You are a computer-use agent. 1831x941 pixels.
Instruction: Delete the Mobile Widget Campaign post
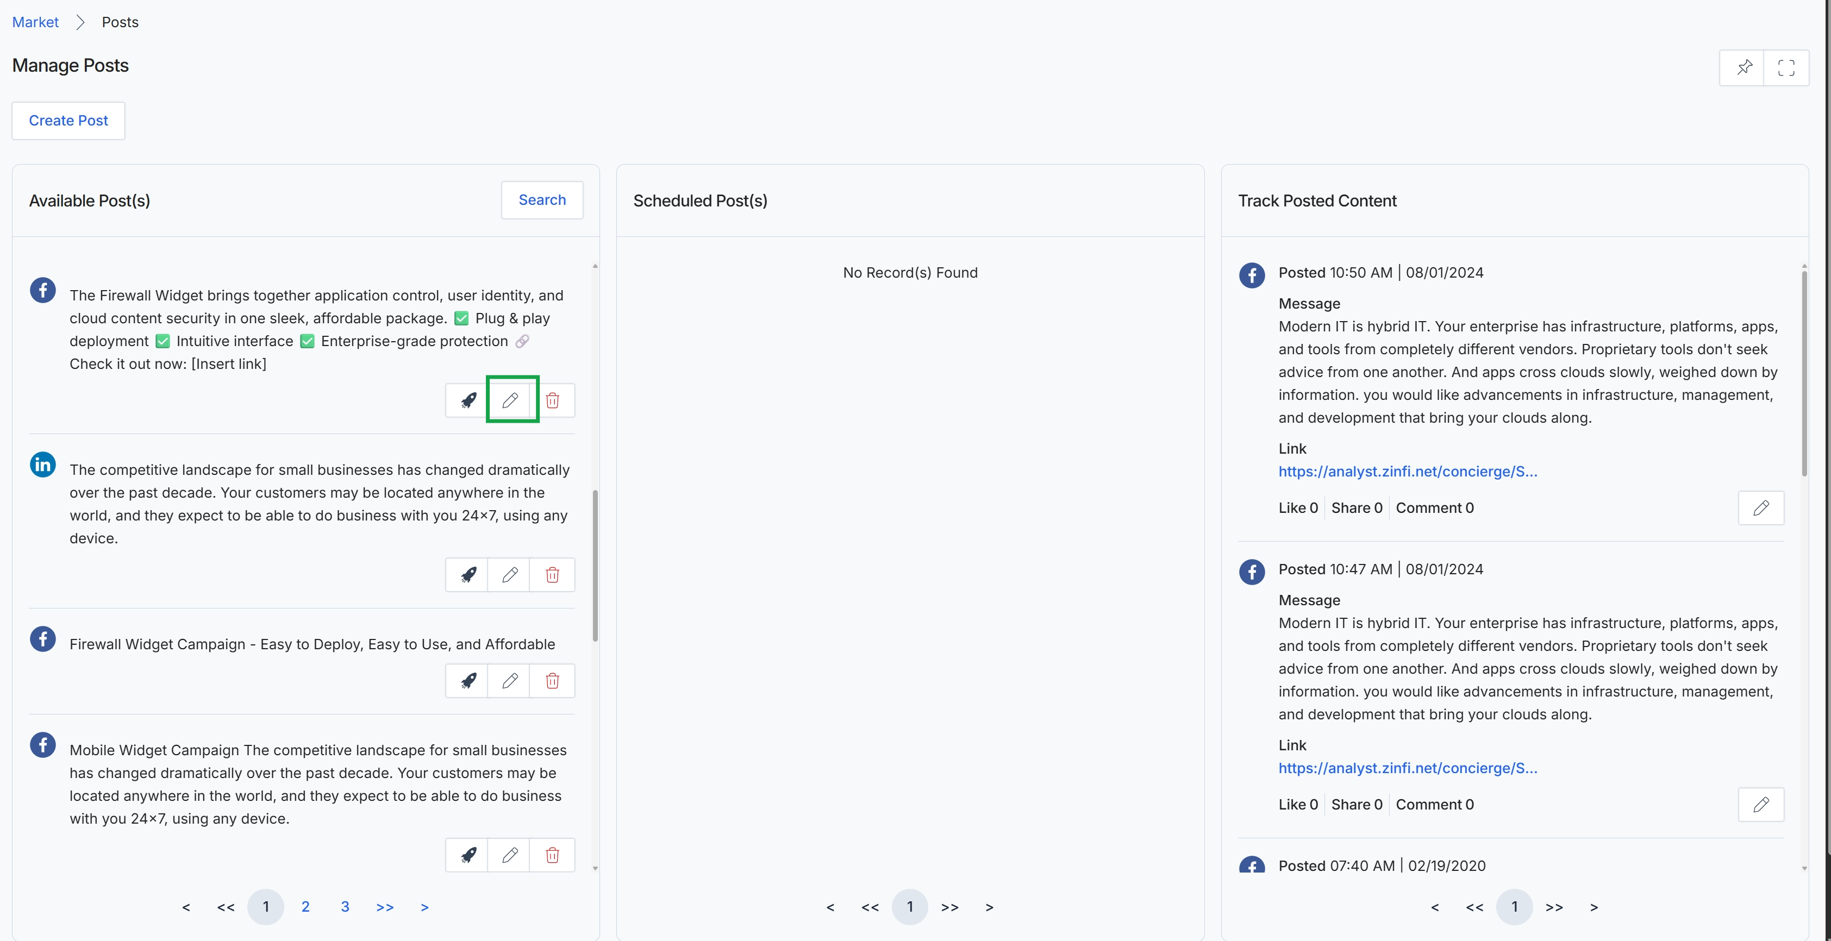click(552, 855)
